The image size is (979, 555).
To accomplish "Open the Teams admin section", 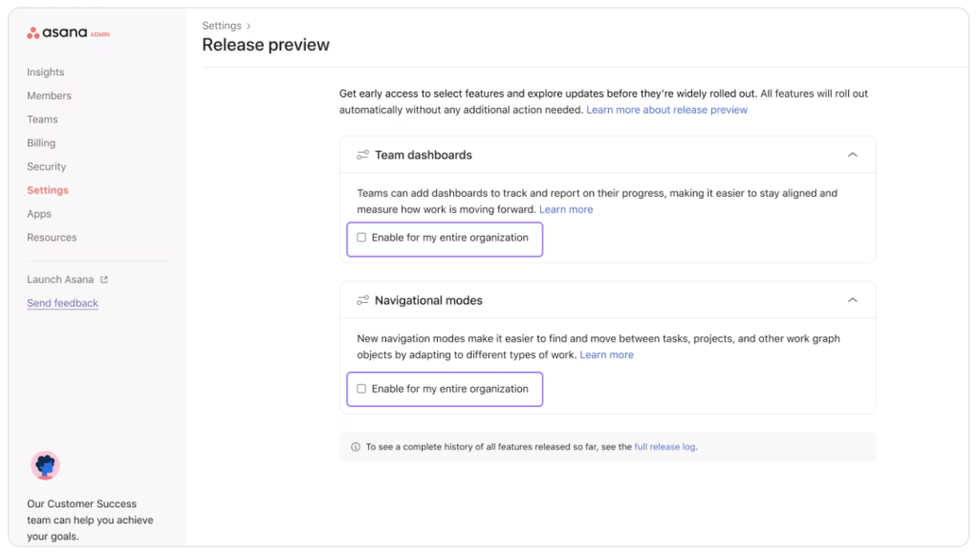I will tap(42, 119).
